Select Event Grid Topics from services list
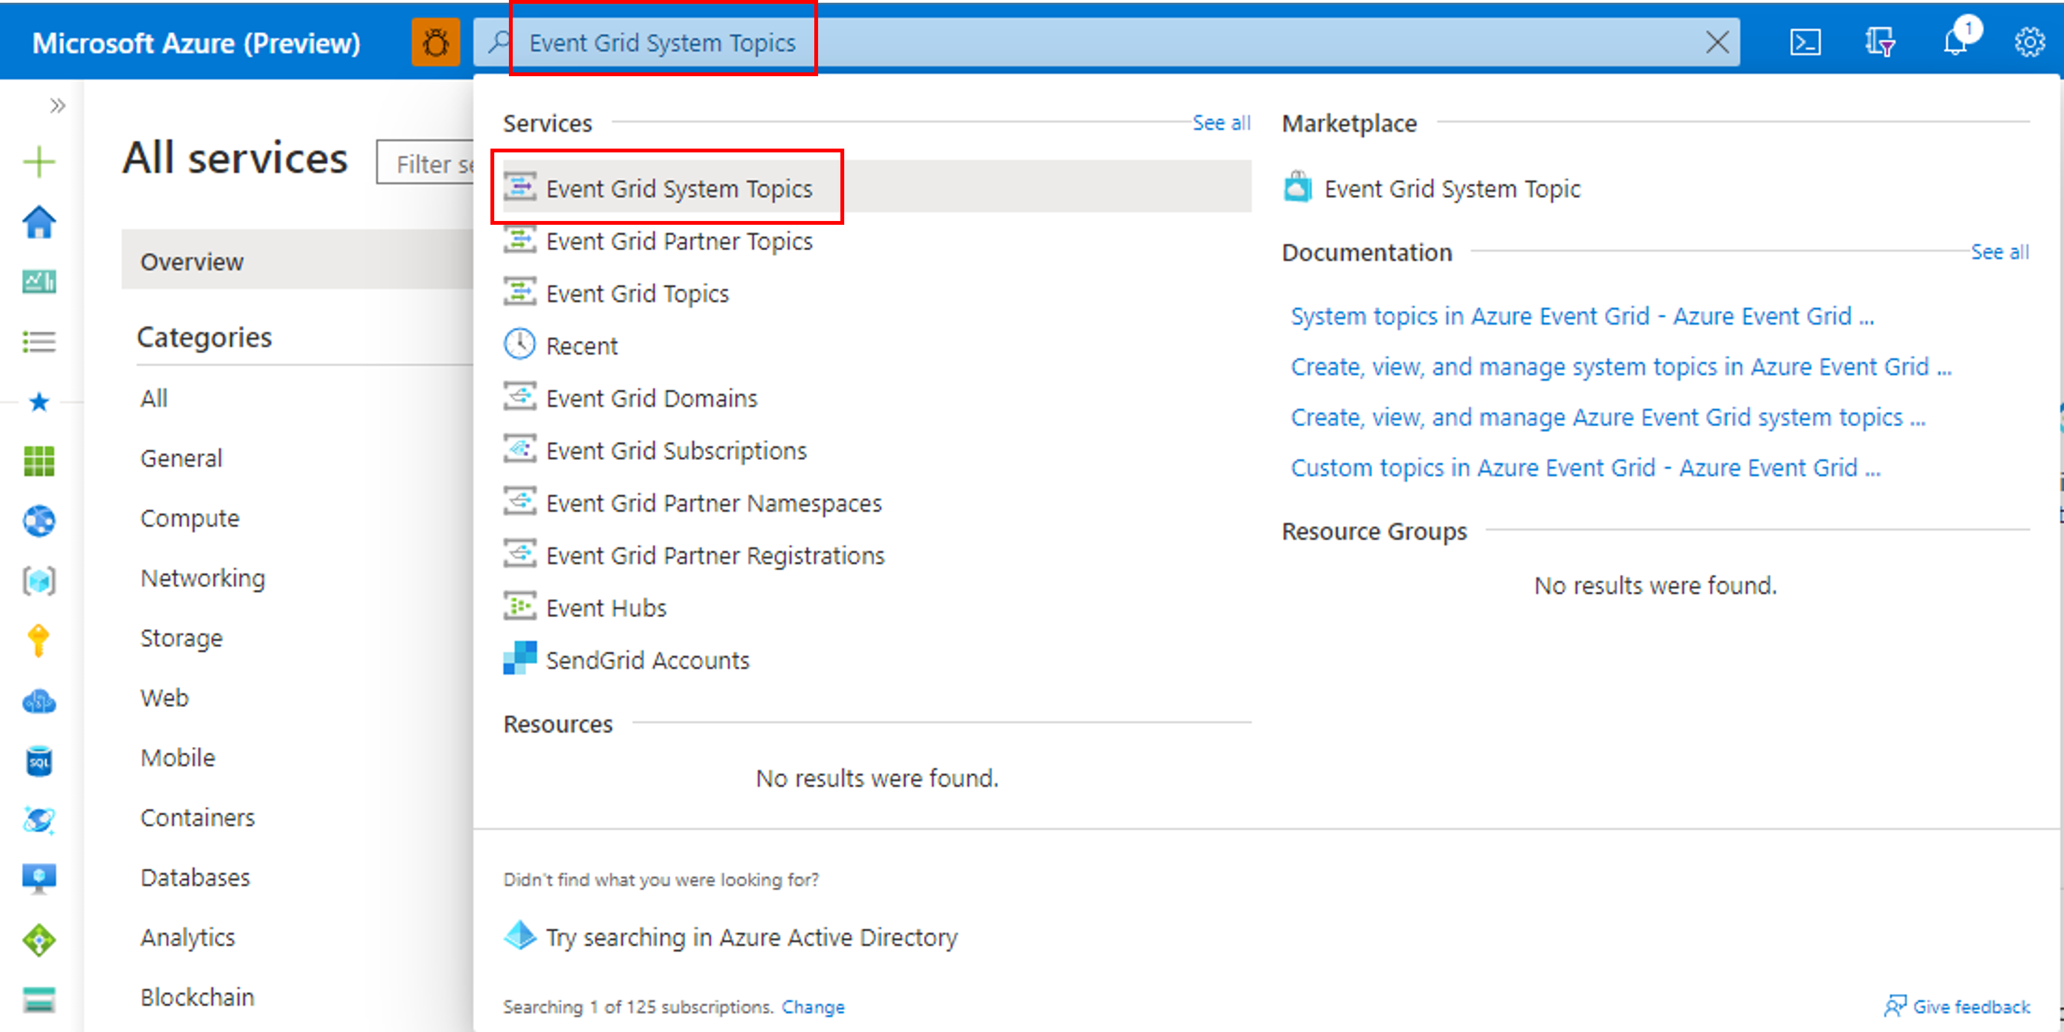 point(636,292)
